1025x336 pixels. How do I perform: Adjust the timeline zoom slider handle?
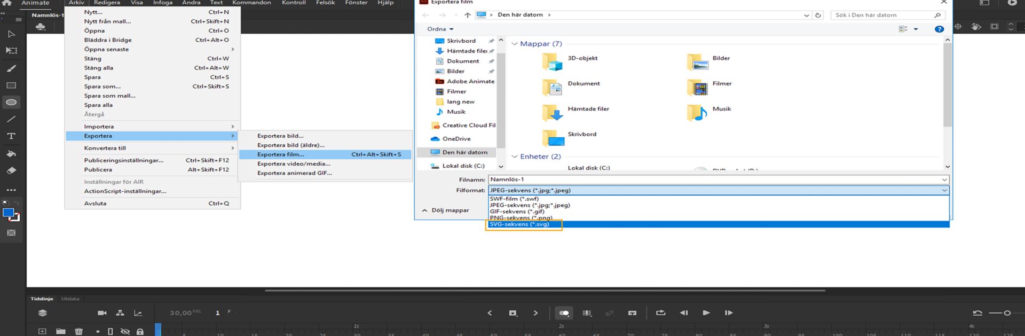tap(1007, 313)
